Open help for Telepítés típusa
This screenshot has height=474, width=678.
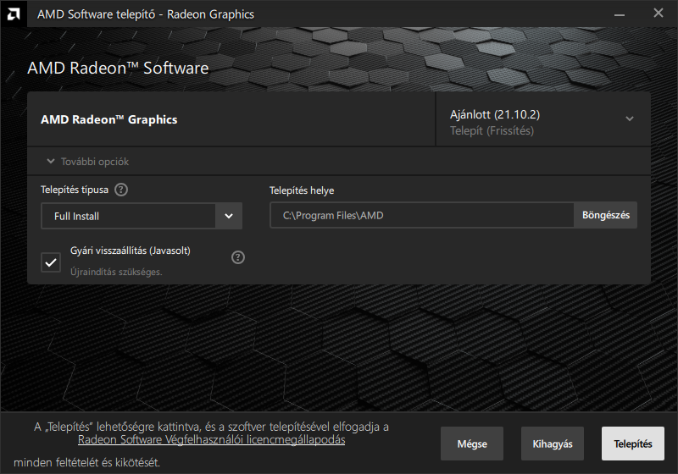point(121,190)
